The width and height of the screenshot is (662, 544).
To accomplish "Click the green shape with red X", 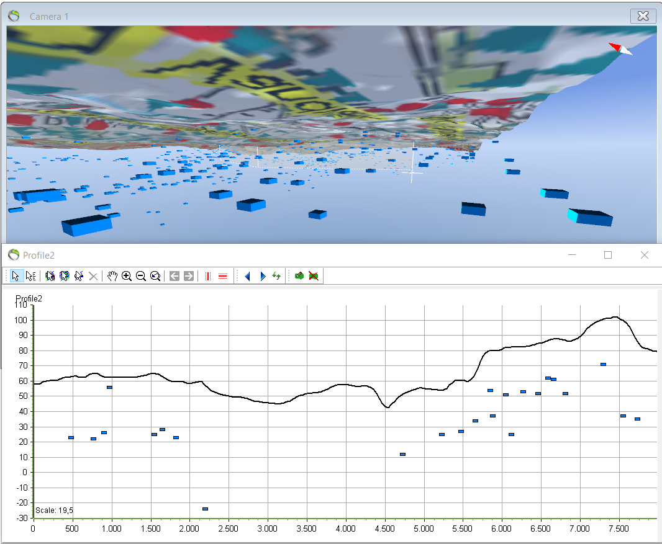I will [314, 276].
